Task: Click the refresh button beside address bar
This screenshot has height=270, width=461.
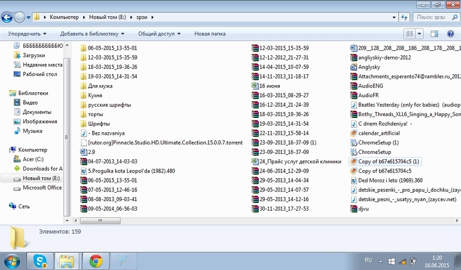Action: (x=405, y=17)
